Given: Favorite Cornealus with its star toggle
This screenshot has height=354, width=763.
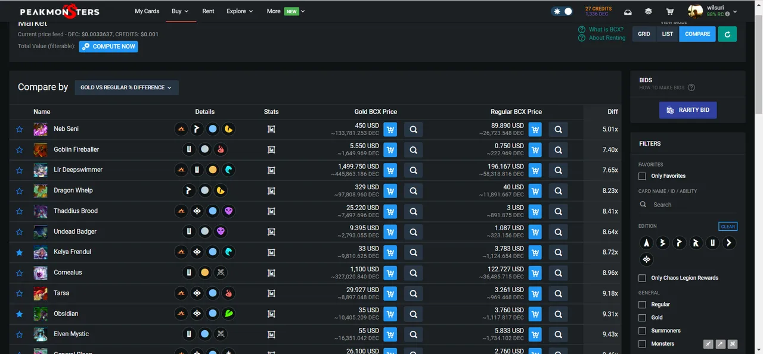Looking at the screenshot, I should click(x=19, y=272).
